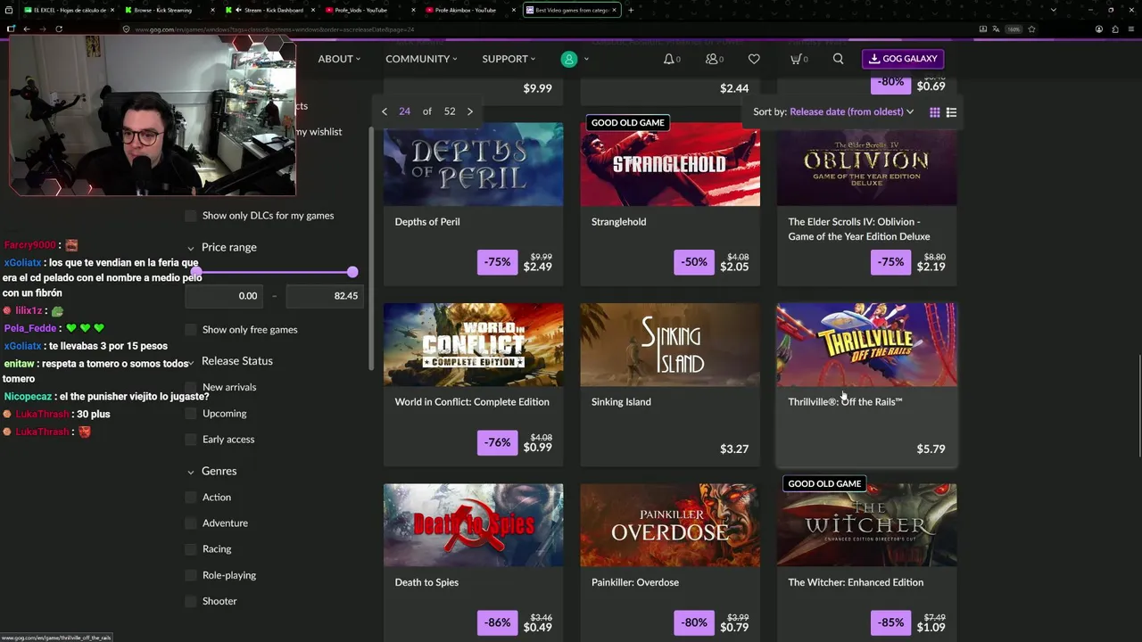Expand the account menu chevron

(586, 59)
